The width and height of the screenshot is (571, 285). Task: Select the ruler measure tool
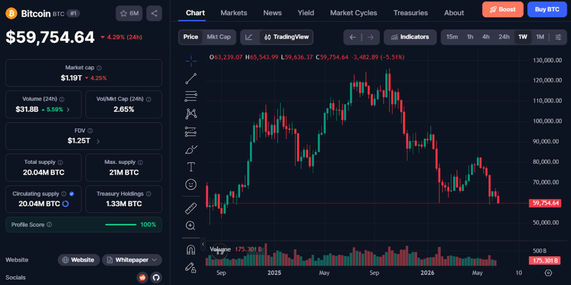(191, 208)
